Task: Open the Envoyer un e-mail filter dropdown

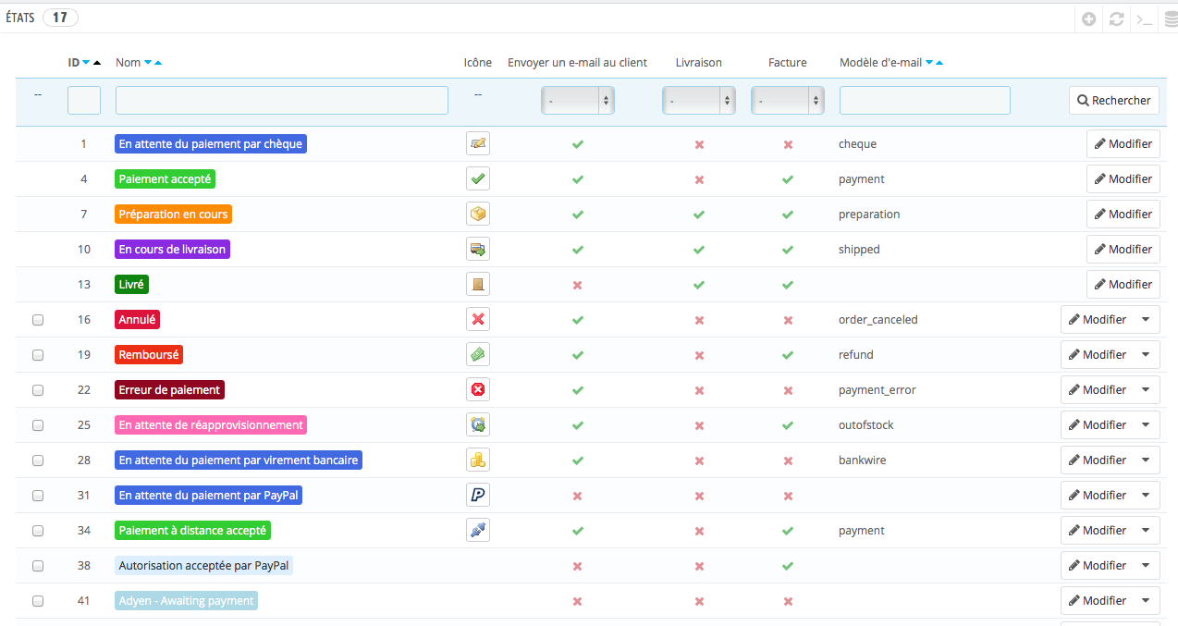Action: coord(577,100)
